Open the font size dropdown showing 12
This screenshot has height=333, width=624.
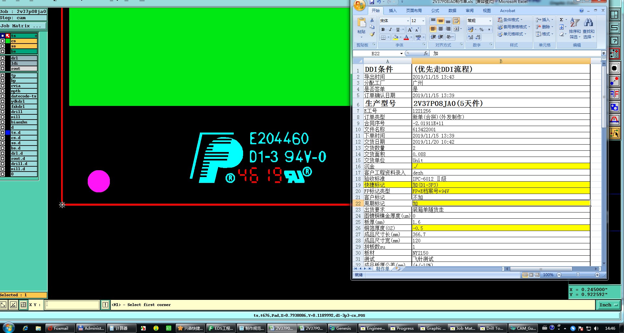[x=423, y=21]
